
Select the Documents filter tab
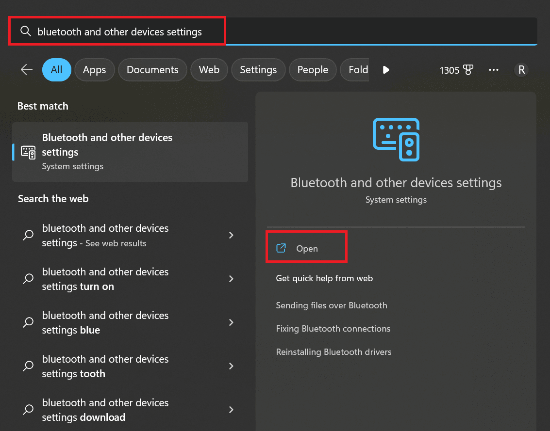[152, 70]
